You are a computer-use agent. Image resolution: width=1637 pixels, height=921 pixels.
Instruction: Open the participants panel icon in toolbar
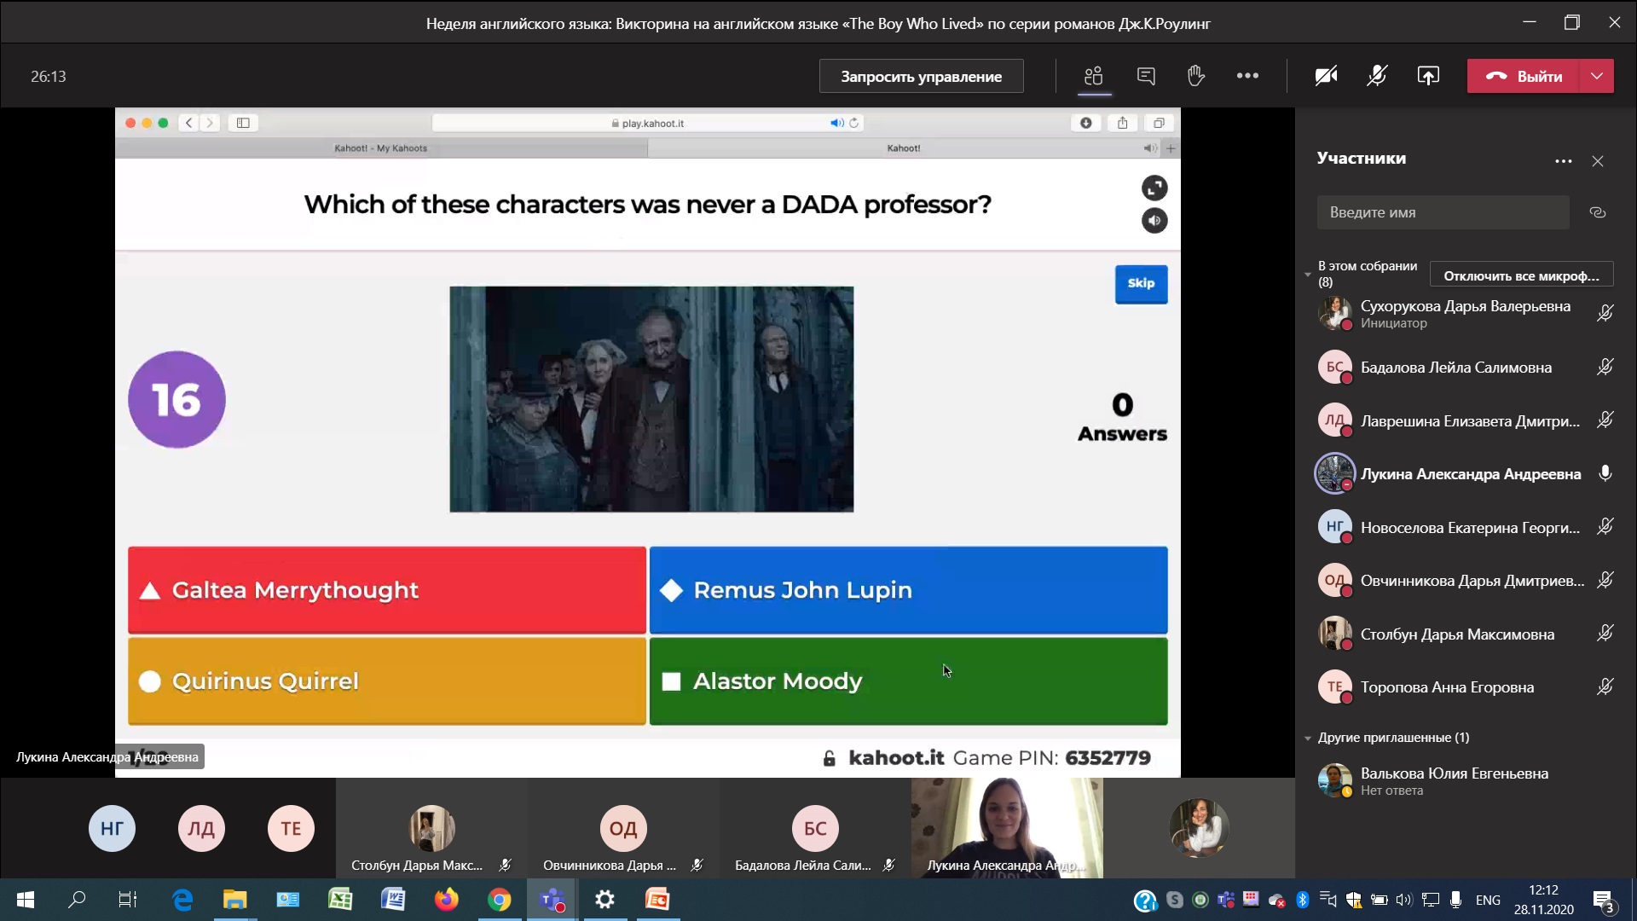tap(1094, 76)
